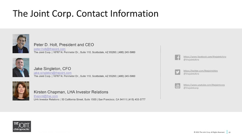Viewport: 242px width, 136px height.
Task: Click the Twitter bird icon
Action: [177, 72]
